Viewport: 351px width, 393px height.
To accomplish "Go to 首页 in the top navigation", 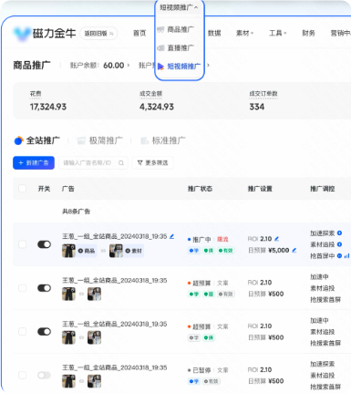I will pyautogui.click(x=139, y=33).
